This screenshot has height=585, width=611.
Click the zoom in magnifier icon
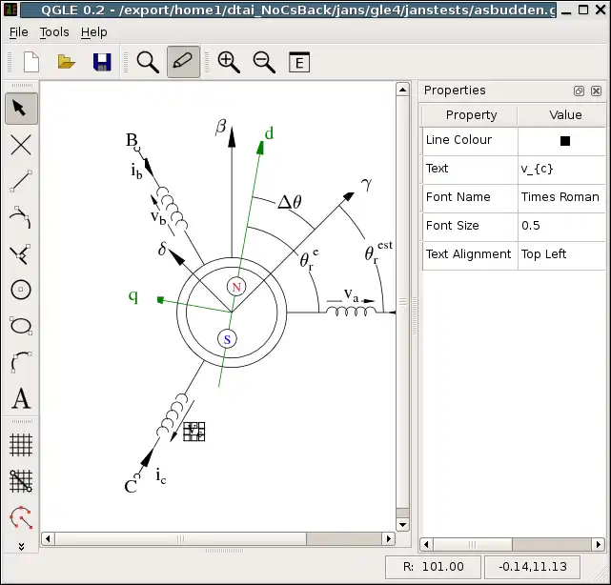[x=229, y=62]
